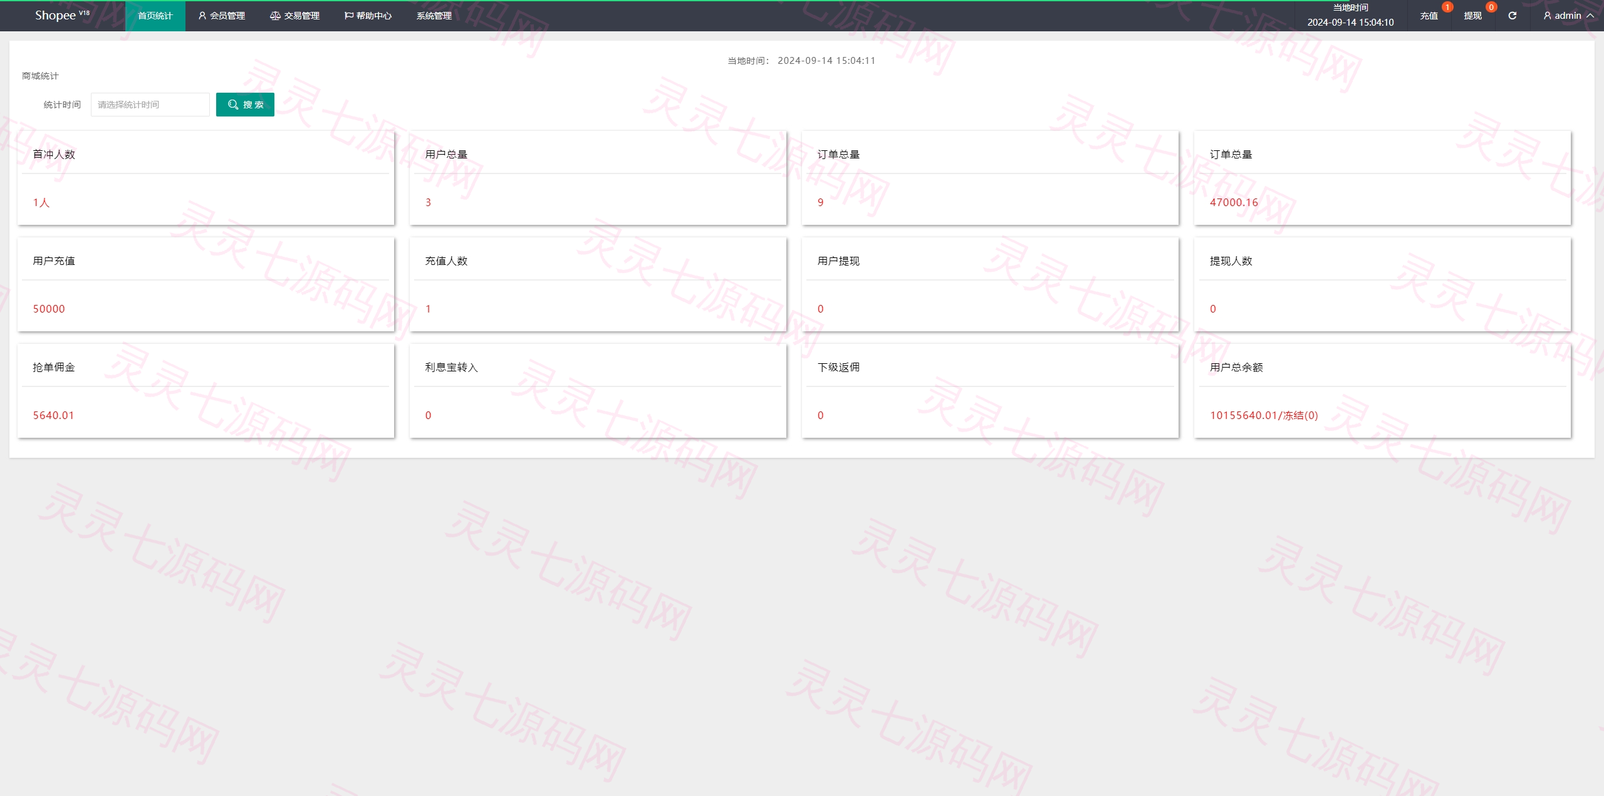Image resolution: width=1604 pixels, height=796 pixels.
Task: Click the 商城统计 section heading
Action: 40,76
